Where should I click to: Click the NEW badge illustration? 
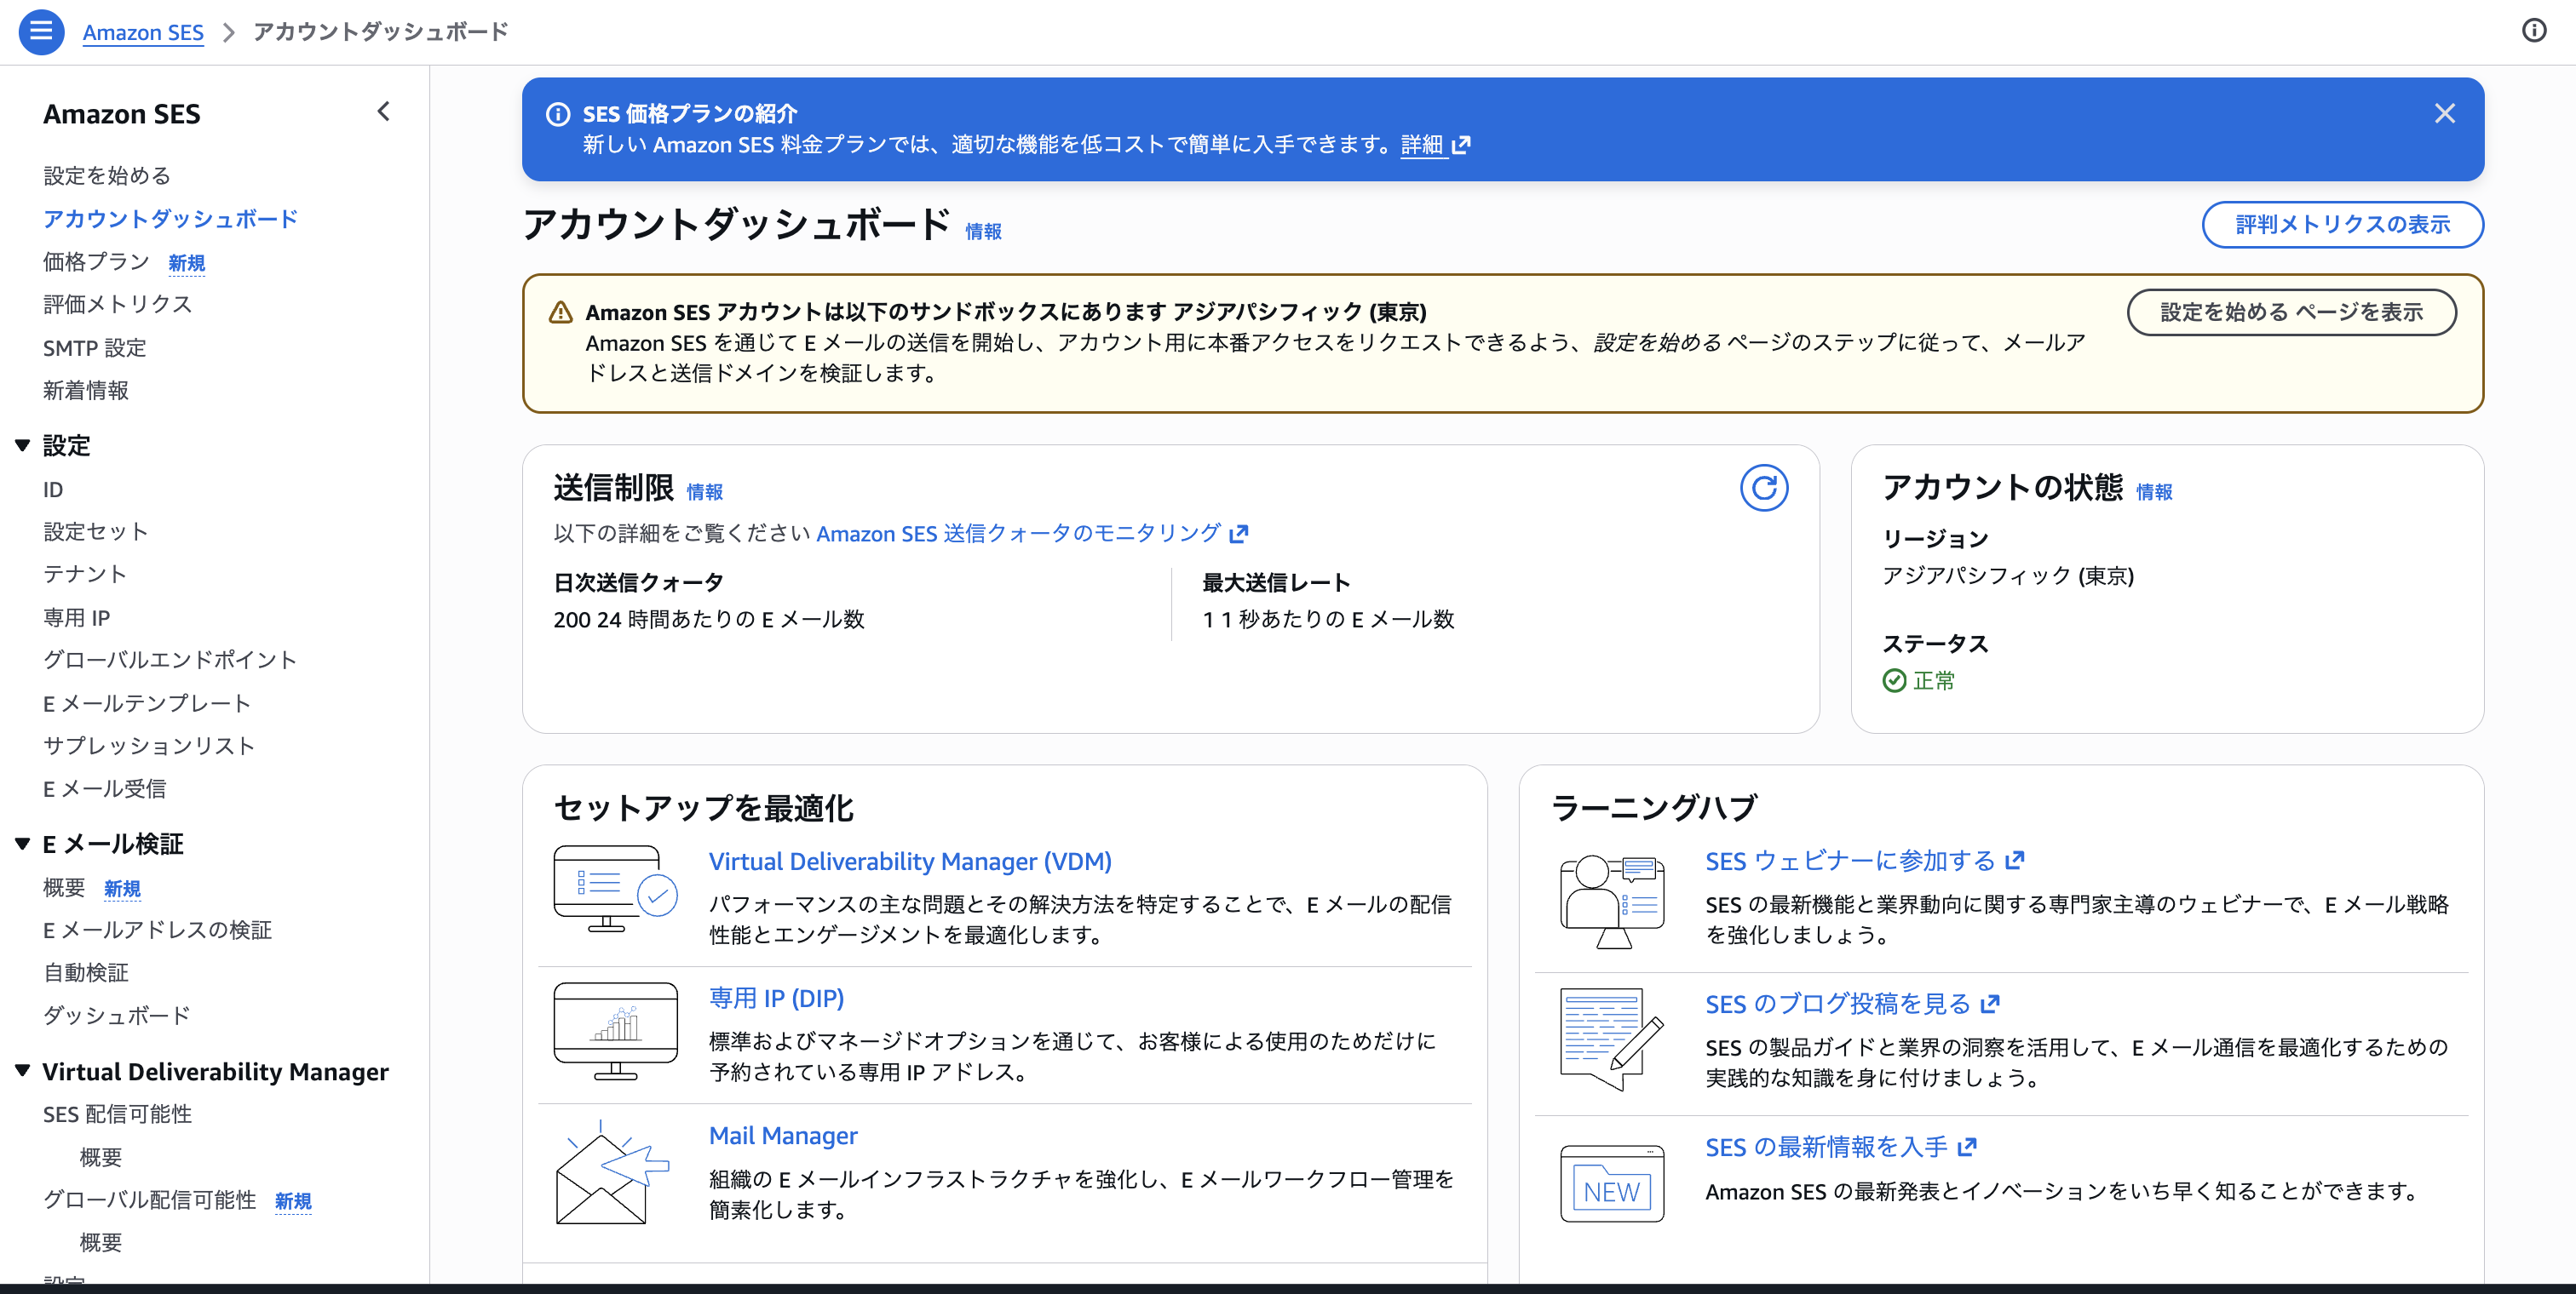(x=1611, y=1184)
